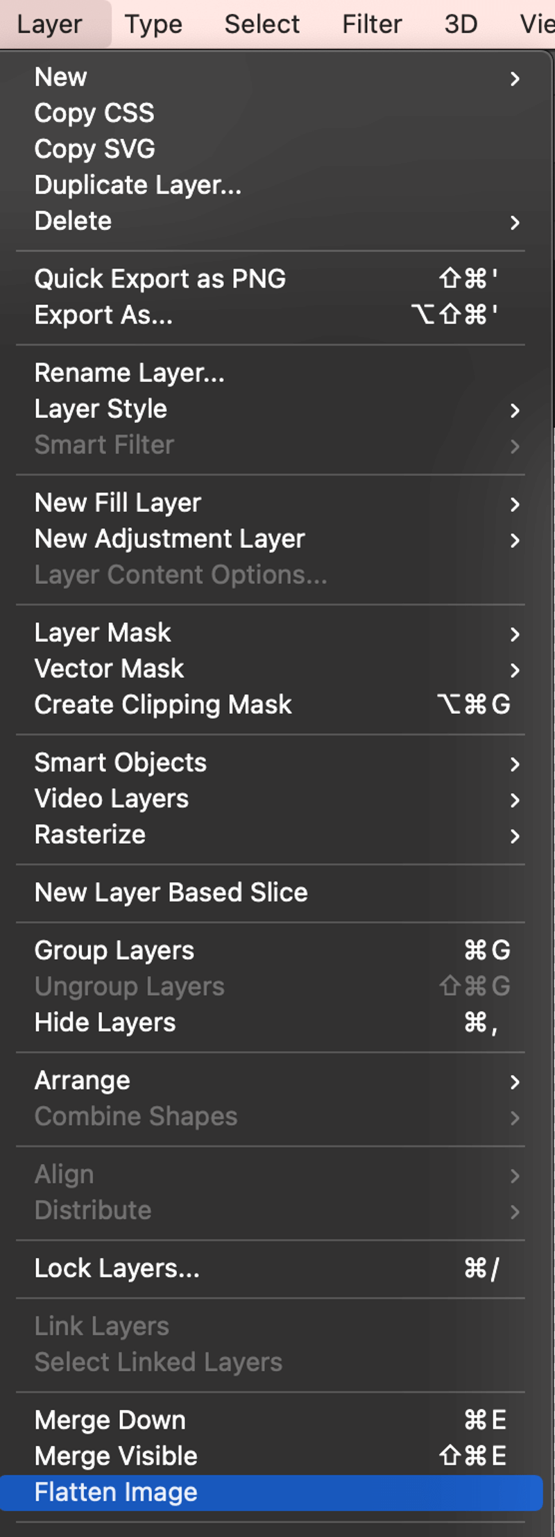Expand the Arrange submenu
555x1537 pixels.
(x=82, y=1080)
